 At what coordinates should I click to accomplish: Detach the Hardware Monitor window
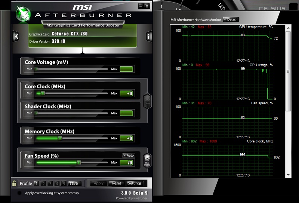coord(231,19)
